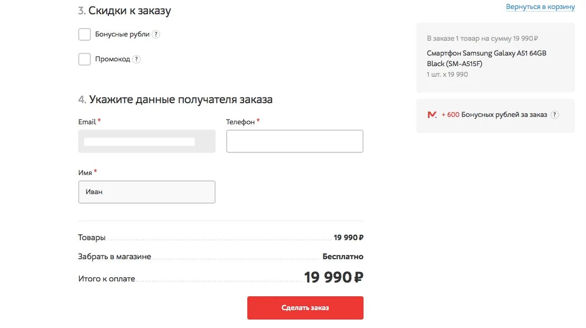Select the Имя field containing Иван
Screen dimensions: 586x328
coord(146,192)
